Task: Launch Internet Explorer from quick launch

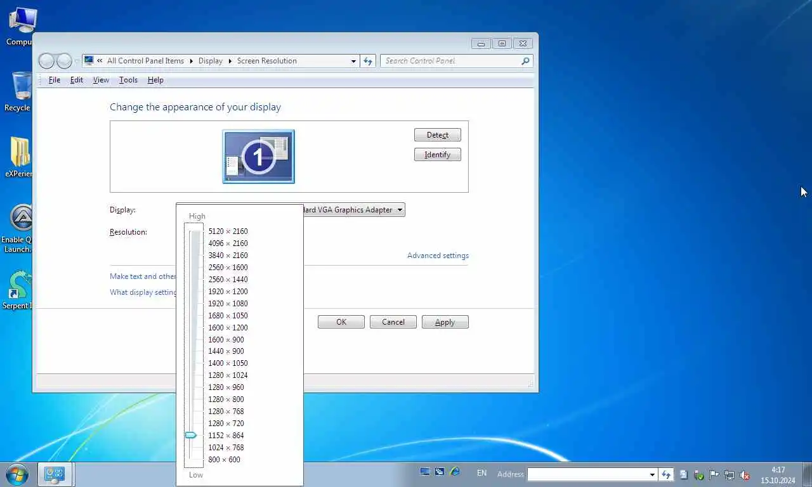Action: 454,472
